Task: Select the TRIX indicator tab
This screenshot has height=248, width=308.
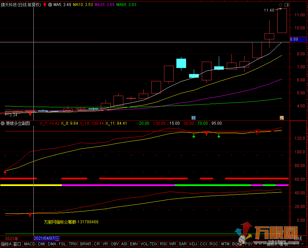Action: pyautogui.click(x=73, y=244)
